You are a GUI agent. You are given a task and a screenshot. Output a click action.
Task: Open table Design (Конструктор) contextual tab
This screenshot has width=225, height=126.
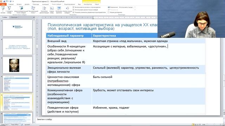(88, 4)
